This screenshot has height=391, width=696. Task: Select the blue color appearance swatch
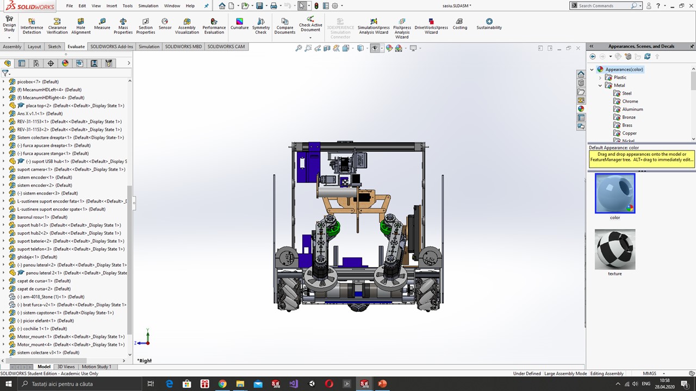[614, 193]
